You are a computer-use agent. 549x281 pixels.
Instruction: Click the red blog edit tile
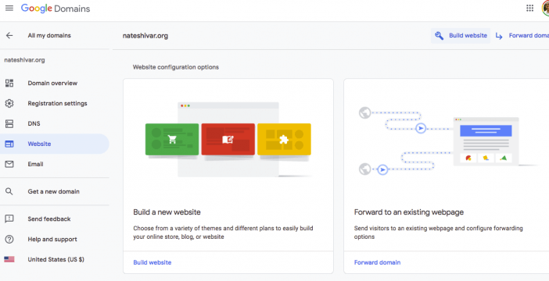pyautogui.click(x=228, y=139)
